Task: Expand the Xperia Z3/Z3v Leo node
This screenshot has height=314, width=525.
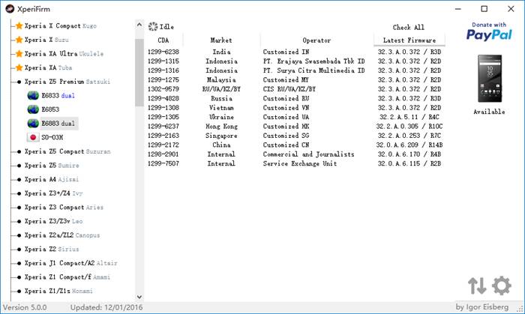Action: pos(19,222)
